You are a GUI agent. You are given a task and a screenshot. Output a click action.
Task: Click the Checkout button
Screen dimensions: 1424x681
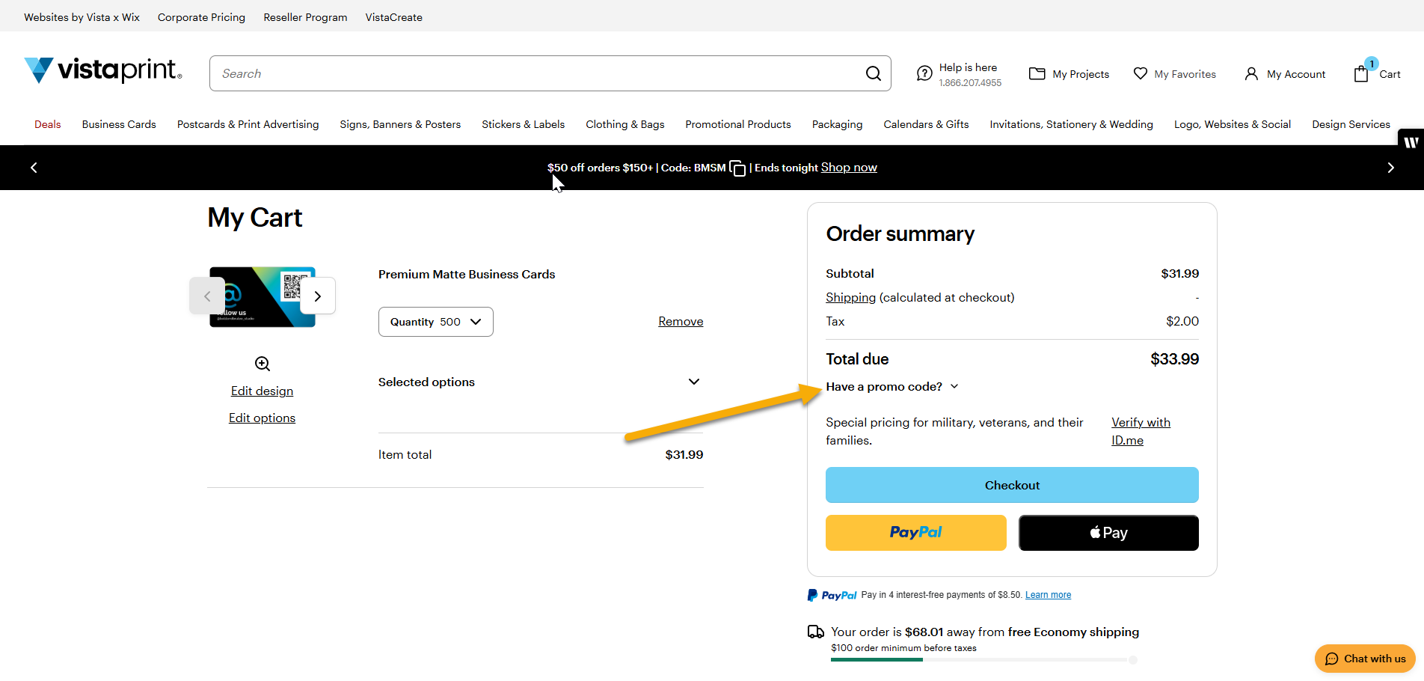[1012, 485]
